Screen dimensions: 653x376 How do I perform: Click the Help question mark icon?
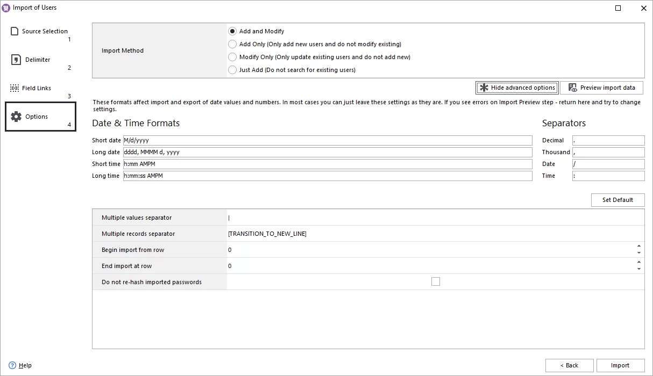tap(12, 365)
